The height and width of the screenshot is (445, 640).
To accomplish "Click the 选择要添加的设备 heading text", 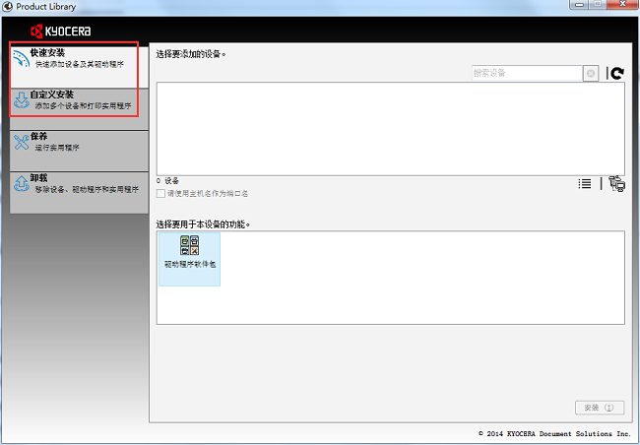I will [191, 54].
